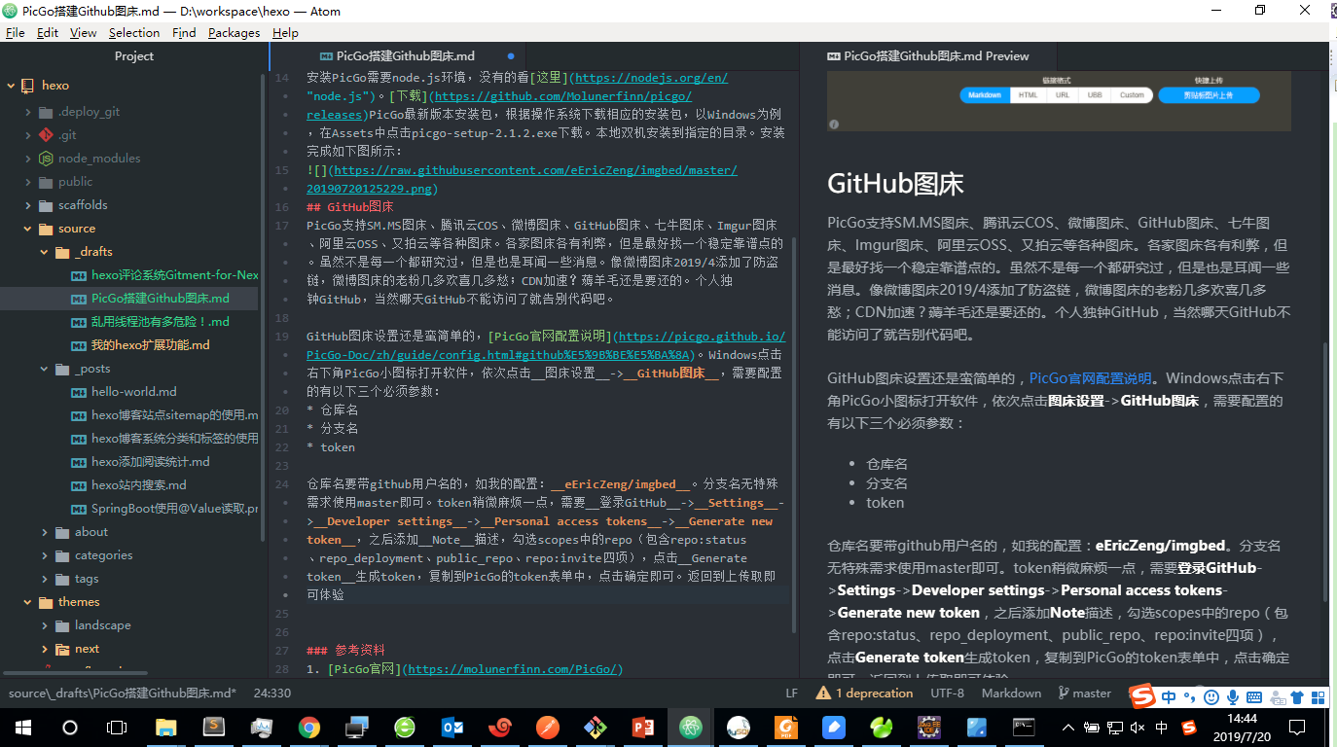Open hexo站内搜索.md in the tree
This screenshot has height=747, width=1337.
click(x=139, y=485)
